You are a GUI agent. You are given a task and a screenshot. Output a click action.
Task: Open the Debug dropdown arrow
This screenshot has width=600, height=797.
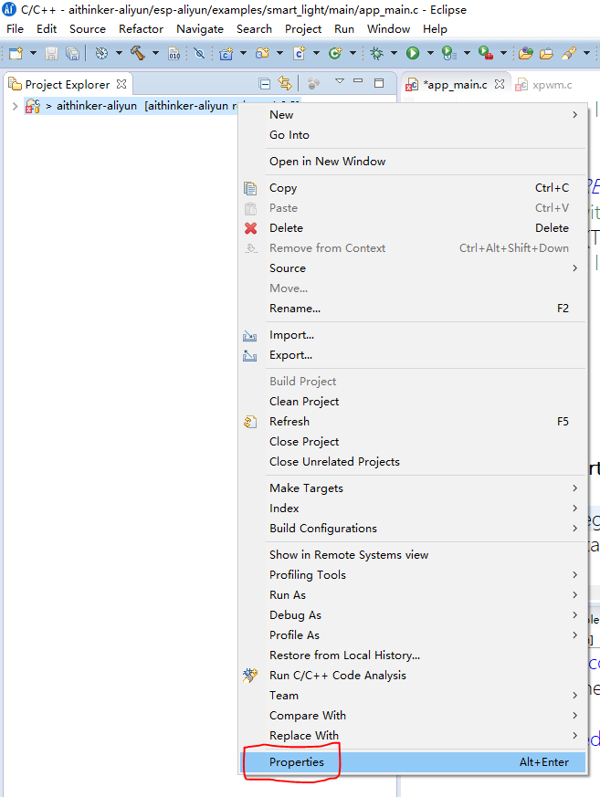click(x=394, y=53)
